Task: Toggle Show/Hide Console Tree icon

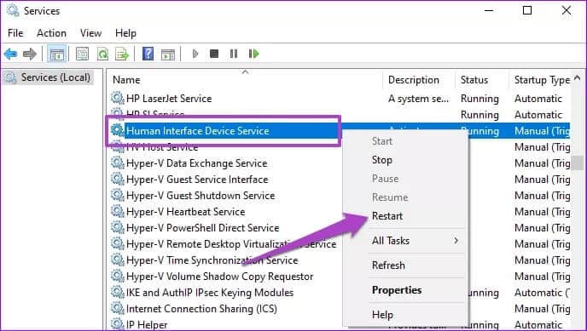Action: pyautogui.click(x=57, y=54)
